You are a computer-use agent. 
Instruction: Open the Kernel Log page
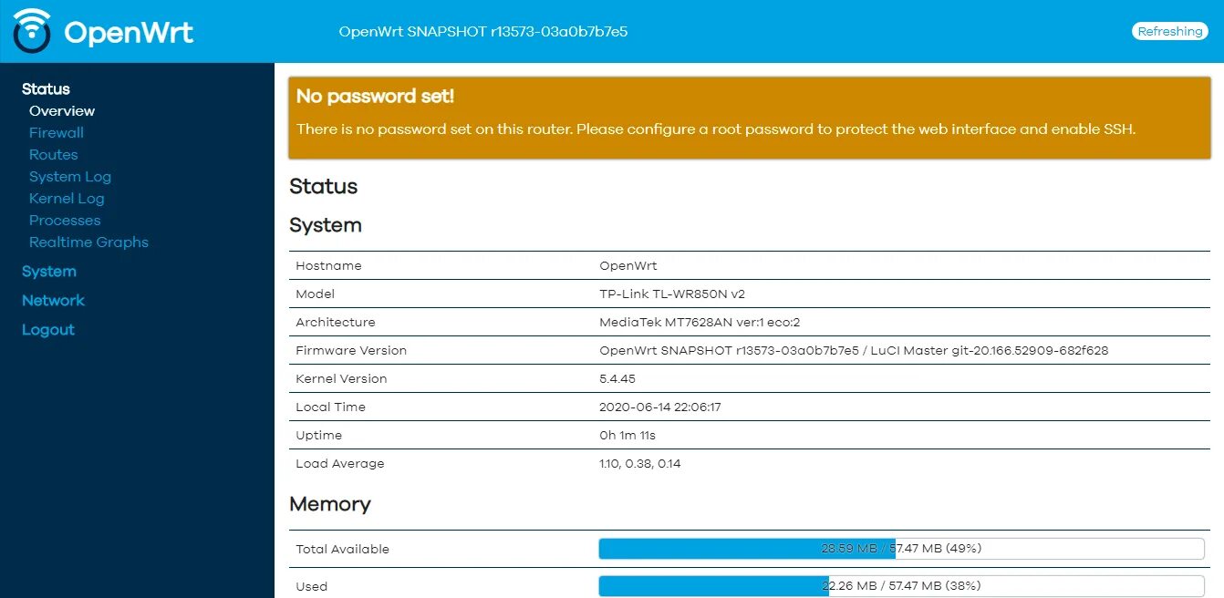[67, 198]
